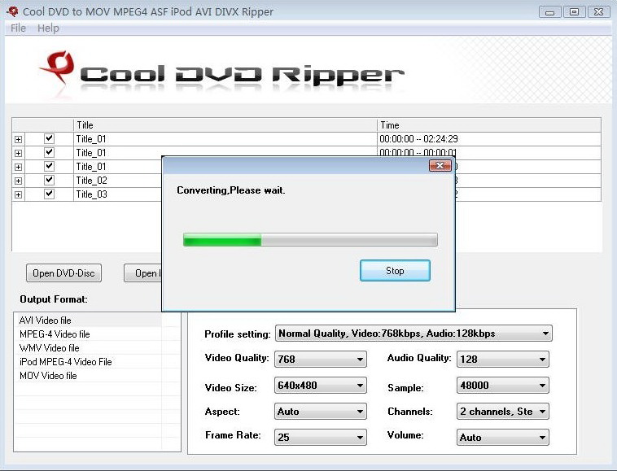Uncheck the second Title_01 checkbox
The height and width of the screenshot is (471, 617).
(49, 152)
